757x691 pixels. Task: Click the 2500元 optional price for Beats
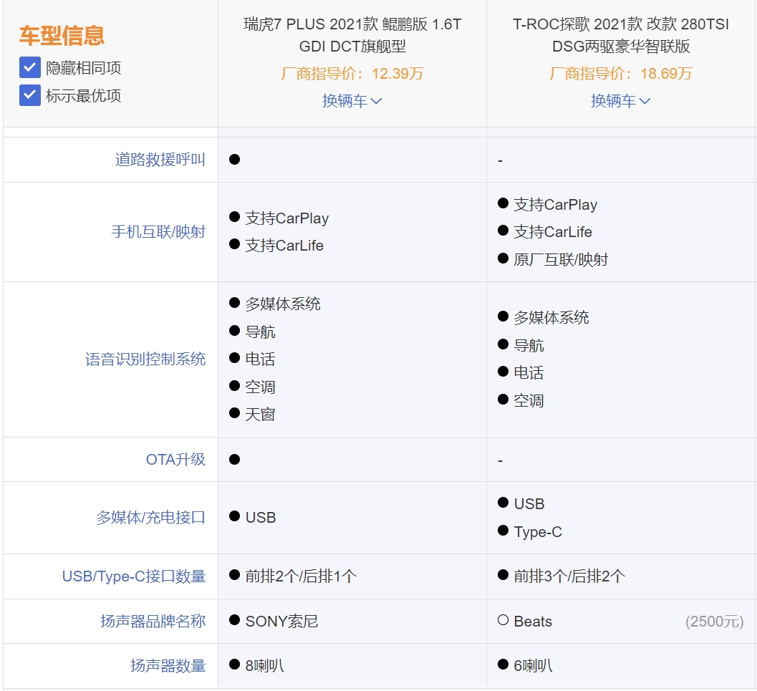[x=714, y=622]
